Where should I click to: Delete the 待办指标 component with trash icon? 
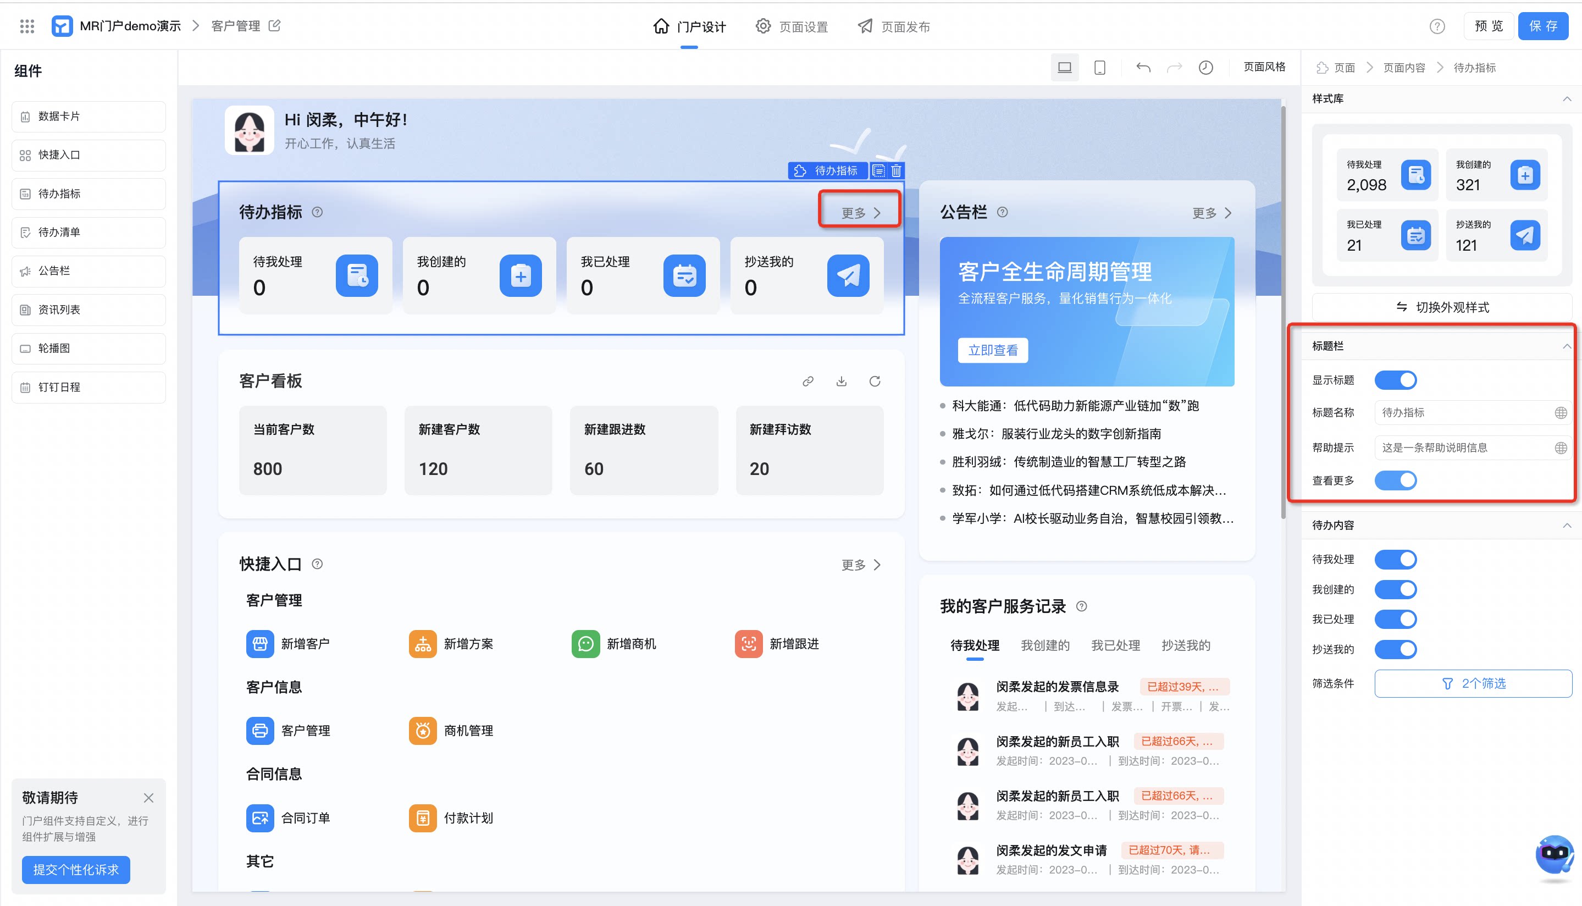click(897, 170)
